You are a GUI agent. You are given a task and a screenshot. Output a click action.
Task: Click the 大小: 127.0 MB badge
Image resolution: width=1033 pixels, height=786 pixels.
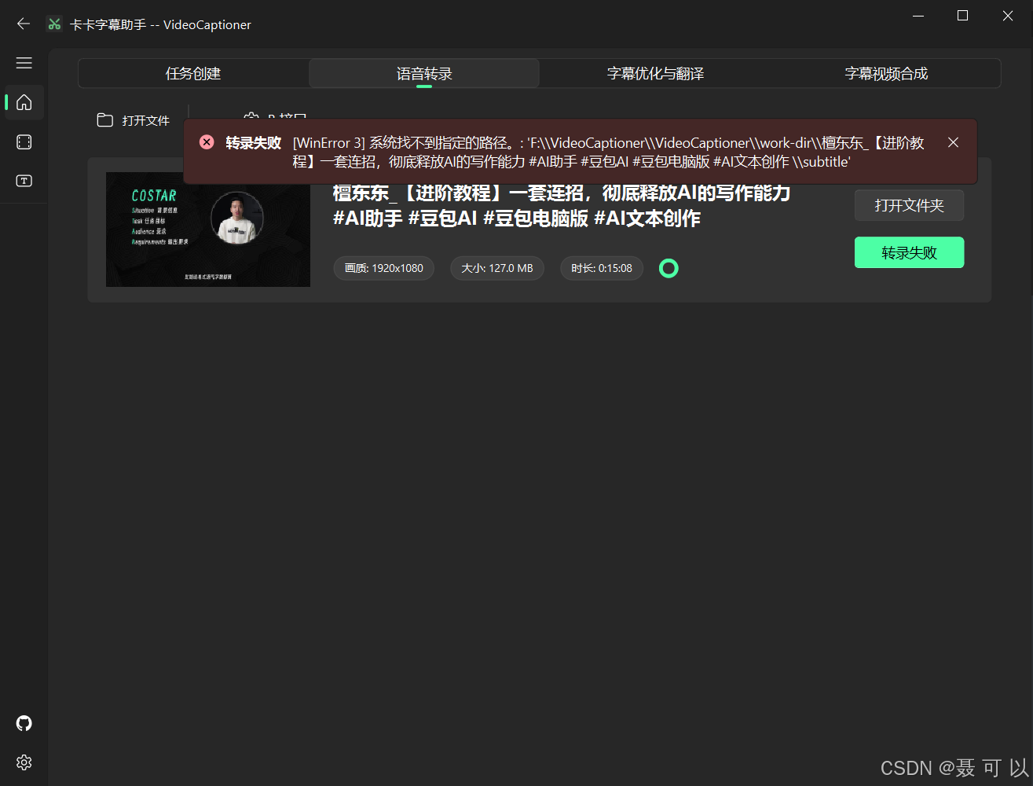pyautogui.click(x=497, y=268)
